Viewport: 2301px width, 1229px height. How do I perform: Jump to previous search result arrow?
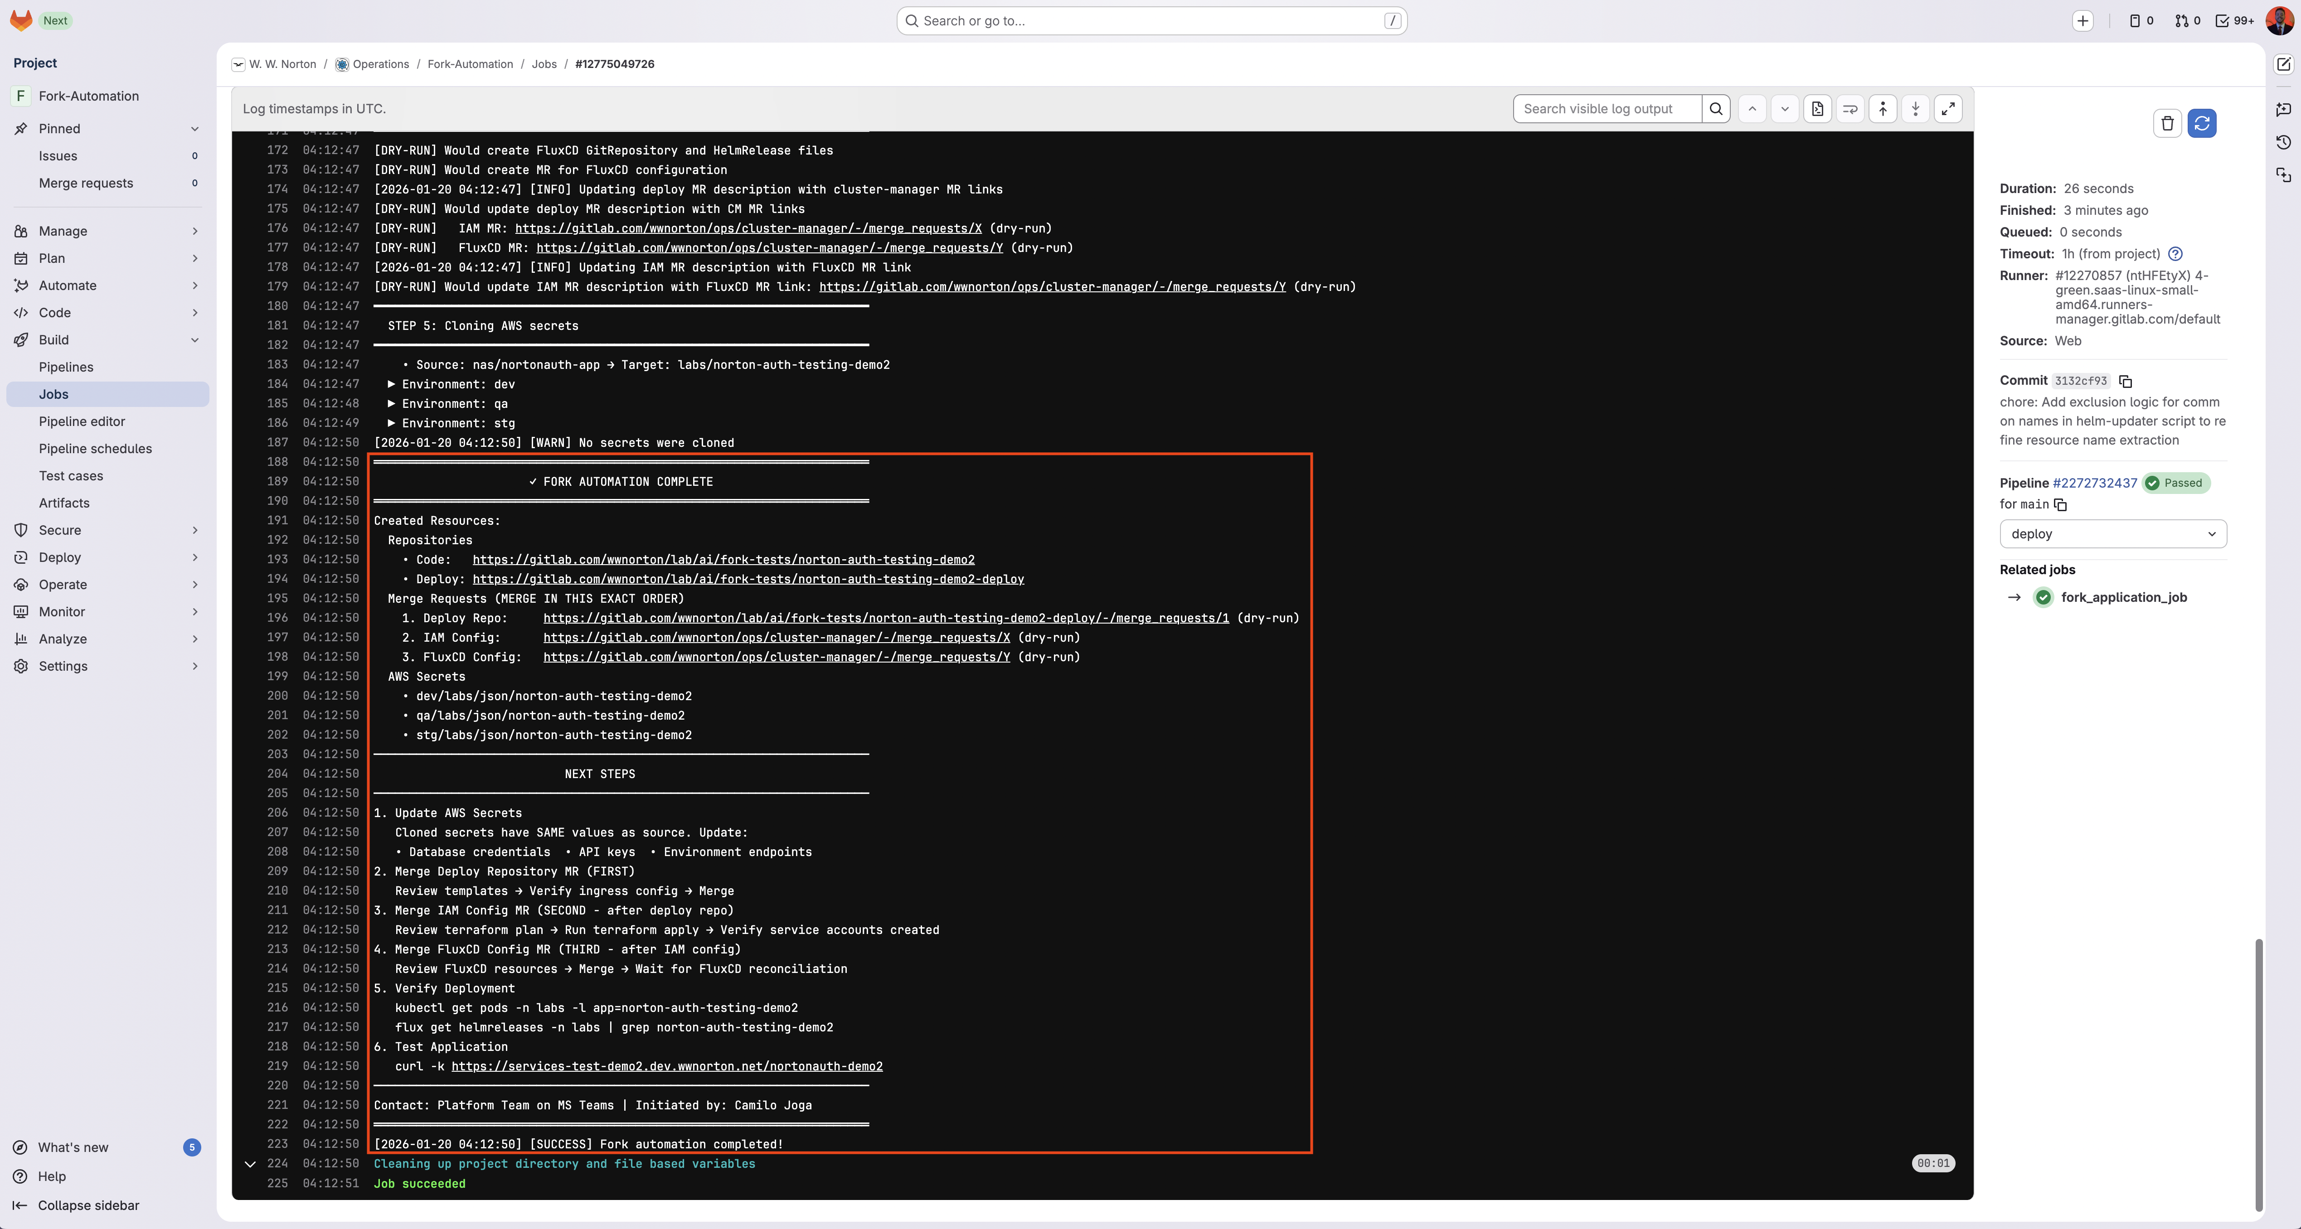pyautogui.click(x=1752, y=109)
